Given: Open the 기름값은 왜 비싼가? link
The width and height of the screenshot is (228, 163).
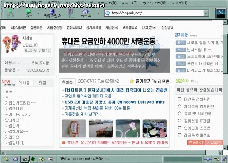Looking at the screenshot, I should tap(81, 114).
